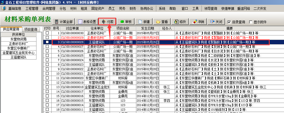Select document cell CLCGD100000024
This screenshot has height=113, width=284.
72,60
